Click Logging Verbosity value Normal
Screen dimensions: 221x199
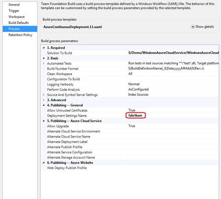(134, 84)
